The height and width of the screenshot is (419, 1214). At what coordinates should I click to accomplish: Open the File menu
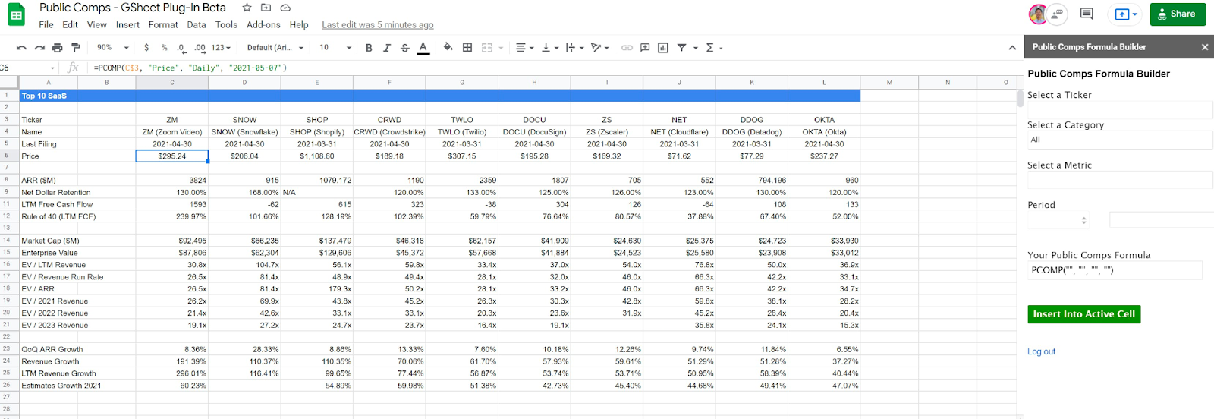coord(46,24)
